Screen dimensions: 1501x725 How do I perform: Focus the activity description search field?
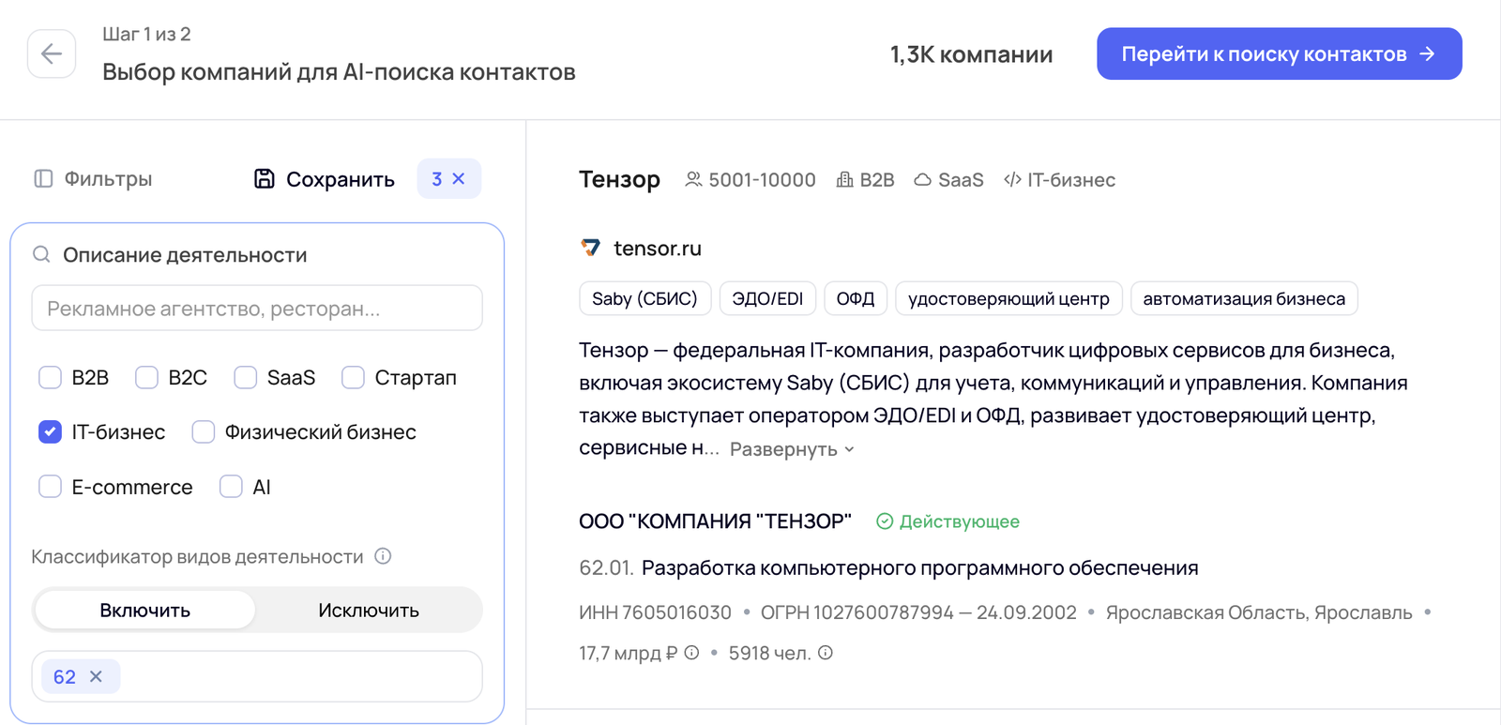[257, 308]
